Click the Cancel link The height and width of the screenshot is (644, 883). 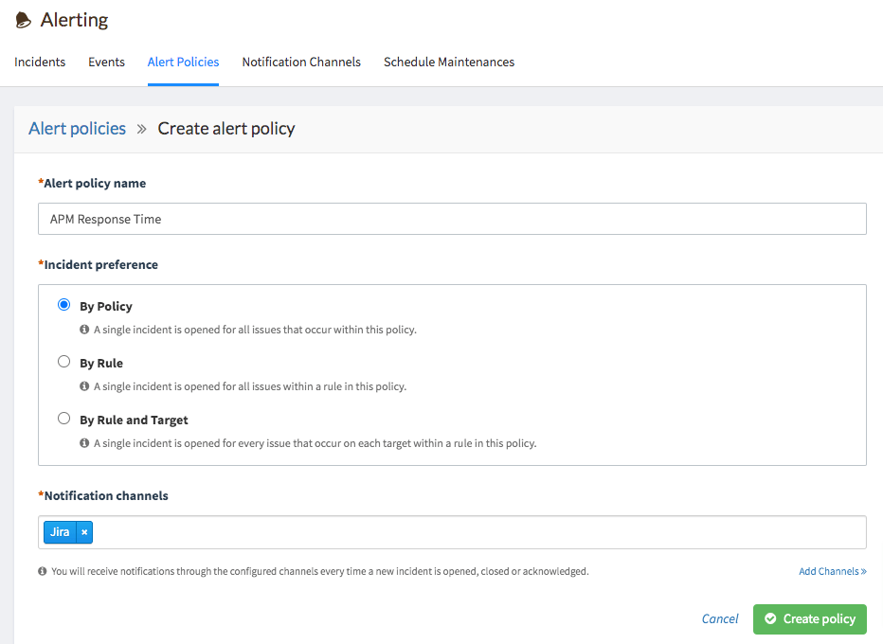tap(720, 618)
